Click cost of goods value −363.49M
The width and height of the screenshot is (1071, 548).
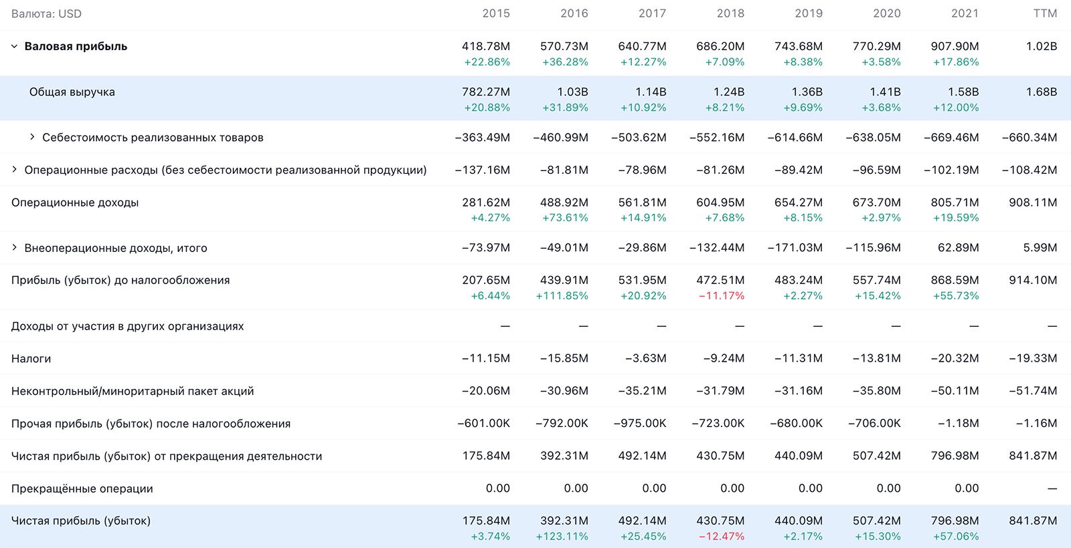pyautogui.click(x=483, y=138)
